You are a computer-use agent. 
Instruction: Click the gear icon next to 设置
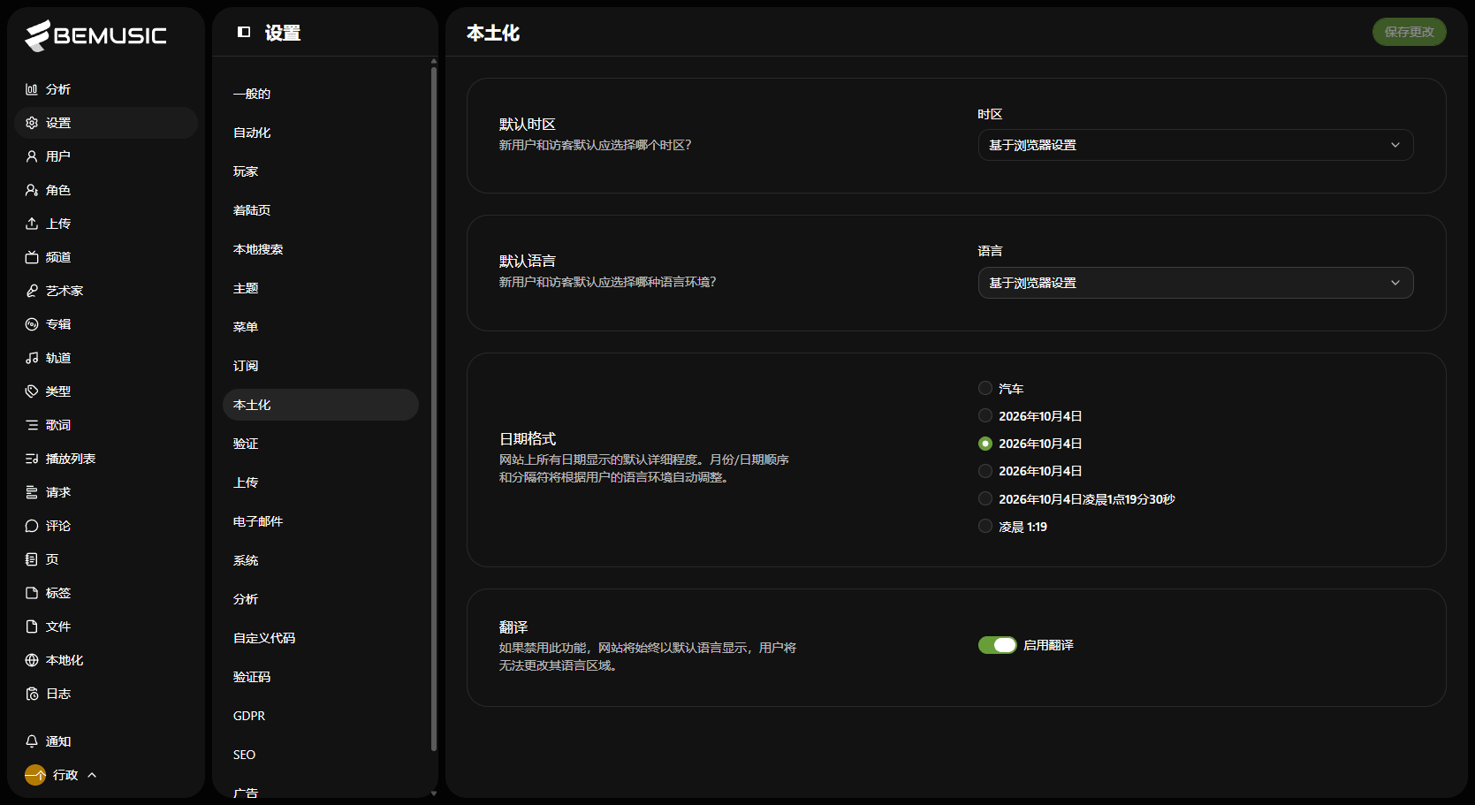[32, 123]
